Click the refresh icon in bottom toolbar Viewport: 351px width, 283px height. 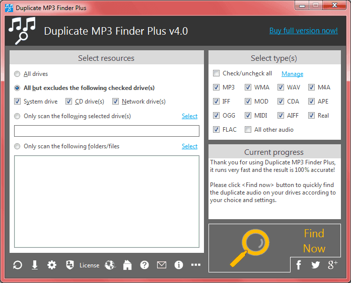coord(18,265)
